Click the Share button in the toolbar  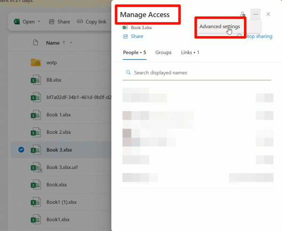tap(59, 22)
